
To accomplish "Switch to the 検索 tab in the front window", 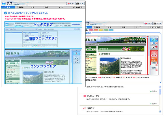I will [33, 7].
